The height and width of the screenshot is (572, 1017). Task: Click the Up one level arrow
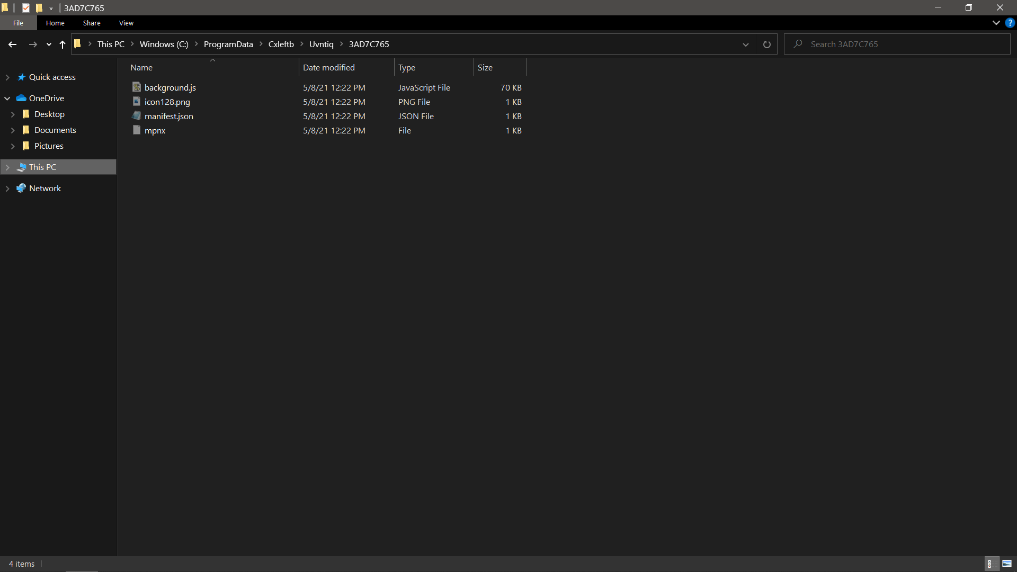(63, 44)
